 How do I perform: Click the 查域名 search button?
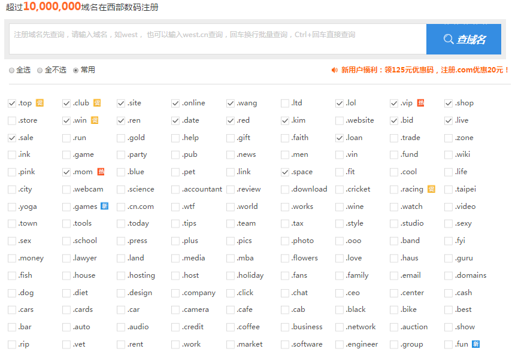pos(463,39)
